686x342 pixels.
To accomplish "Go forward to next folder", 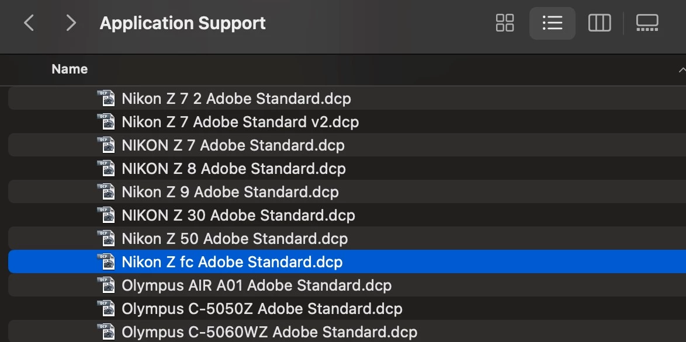I will [71, 23].
